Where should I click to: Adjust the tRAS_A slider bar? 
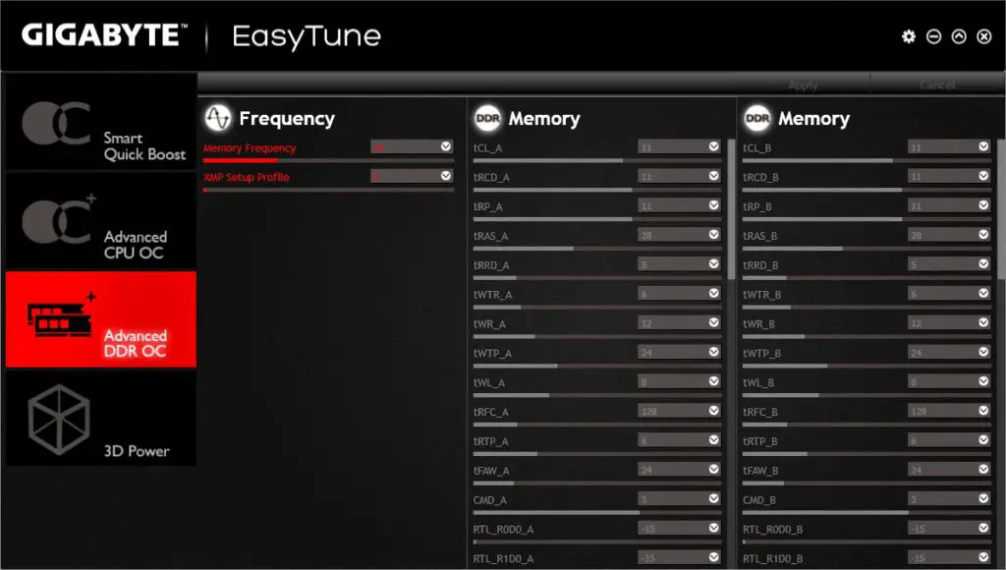[x=597, y=249]
